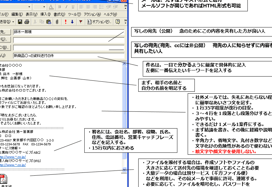Click the red follow-up flag icon
This screenshot has height=187, width=272.
(x=80, y=22)
